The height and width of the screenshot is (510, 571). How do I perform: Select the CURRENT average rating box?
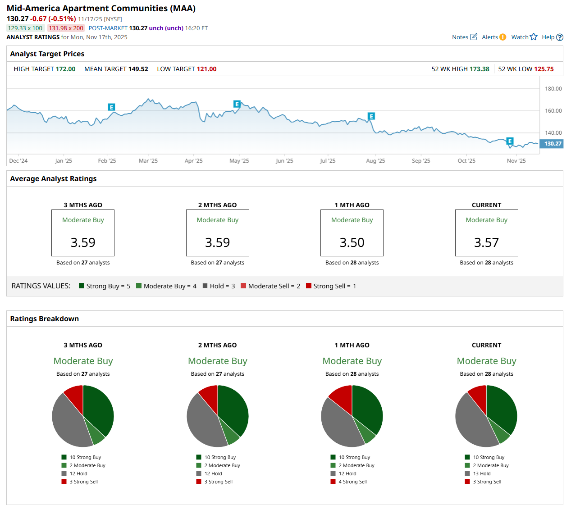486,233
